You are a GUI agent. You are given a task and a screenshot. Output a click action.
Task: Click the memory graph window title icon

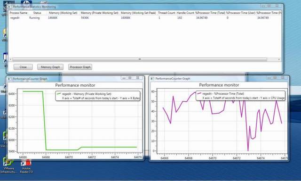click(9, 79)
